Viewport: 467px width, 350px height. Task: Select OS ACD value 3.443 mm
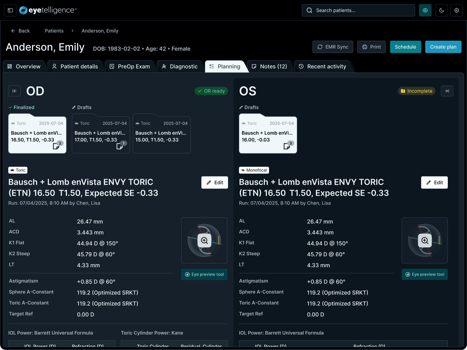[x=320, y=232]
